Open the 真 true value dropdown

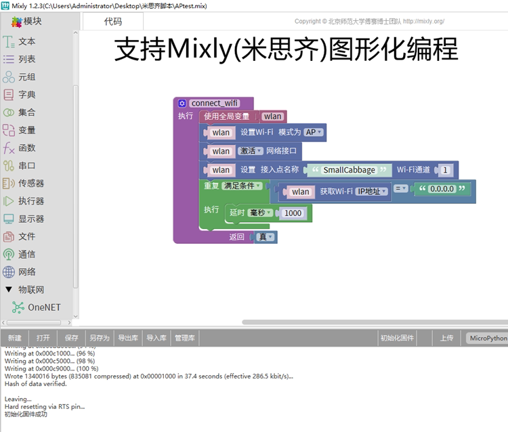point(266,237)
